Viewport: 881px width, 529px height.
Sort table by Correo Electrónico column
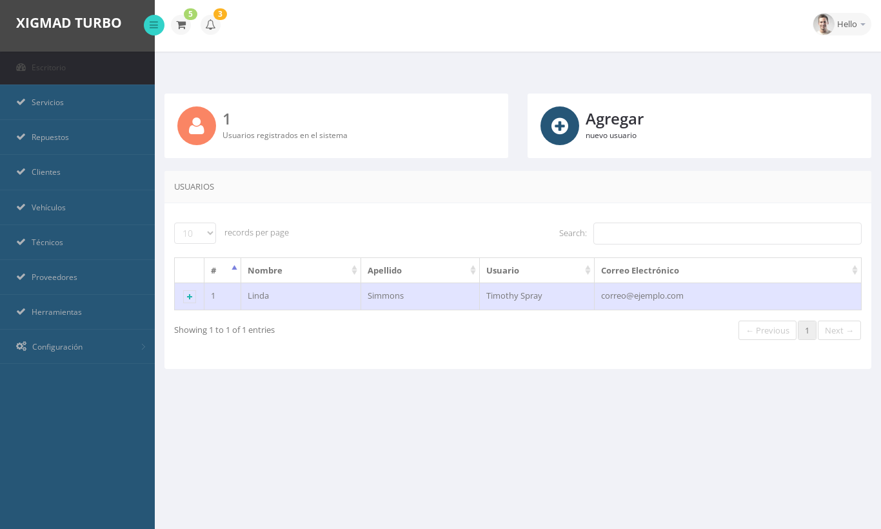point(728,270)
